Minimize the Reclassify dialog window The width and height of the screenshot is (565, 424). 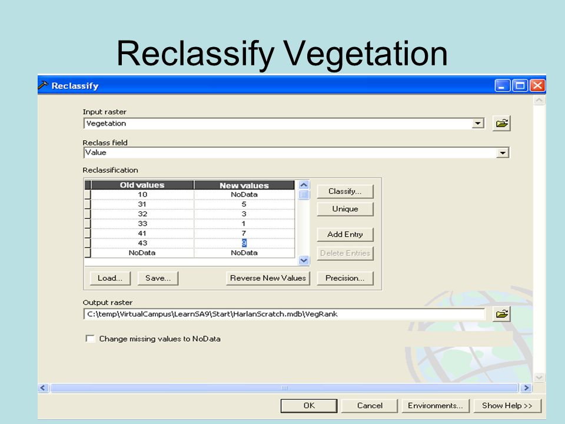coord(502,85)
